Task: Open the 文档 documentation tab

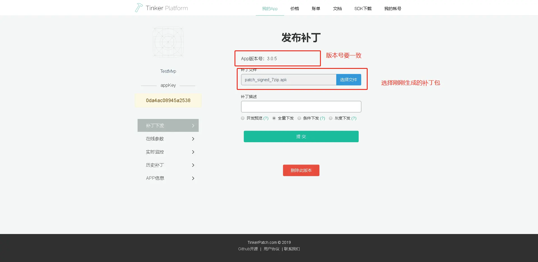Action: pyautogui.click(x=337, y=9)
